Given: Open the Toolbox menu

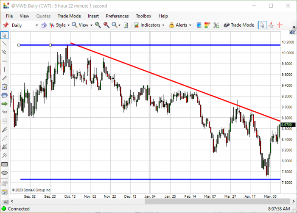Looking at the screenshot, I should pos(143,16).
